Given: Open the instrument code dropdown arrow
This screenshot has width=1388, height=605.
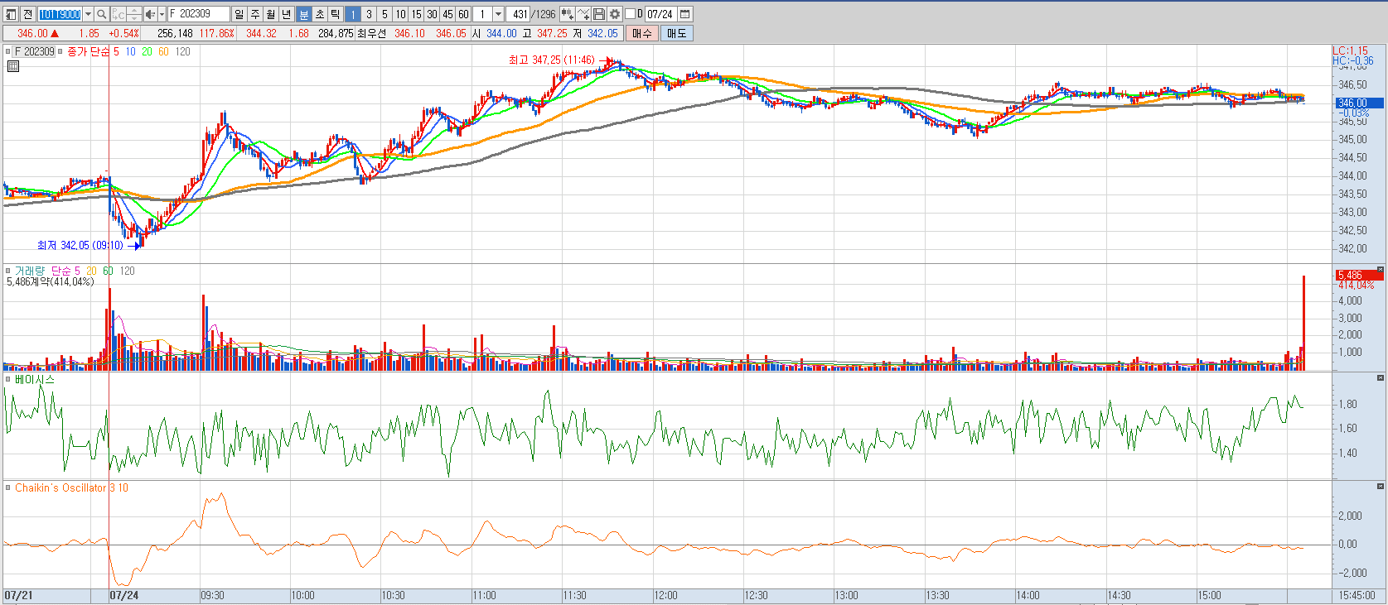Looking at the screenshot, I should click(x=88, y=14).
